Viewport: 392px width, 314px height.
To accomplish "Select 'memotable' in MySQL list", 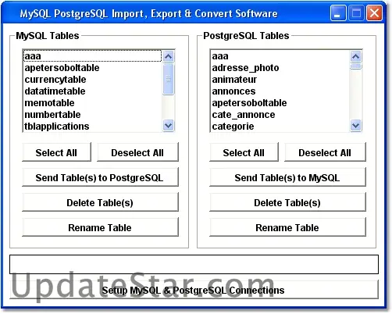I will [92, 103].
